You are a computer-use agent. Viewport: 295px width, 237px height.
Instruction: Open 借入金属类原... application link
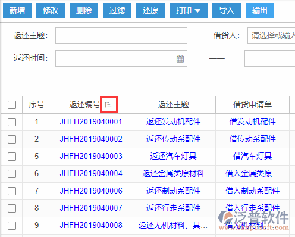(x=252, y=173)
